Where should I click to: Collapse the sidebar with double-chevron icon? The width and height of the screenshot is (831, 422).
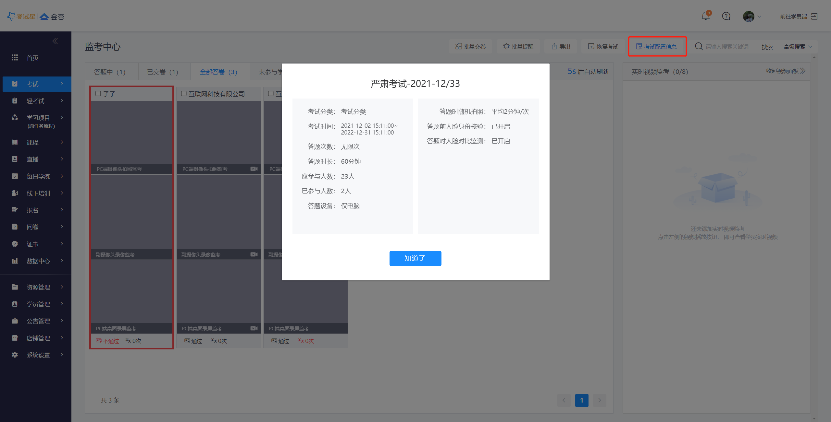[x=55, y=41]
